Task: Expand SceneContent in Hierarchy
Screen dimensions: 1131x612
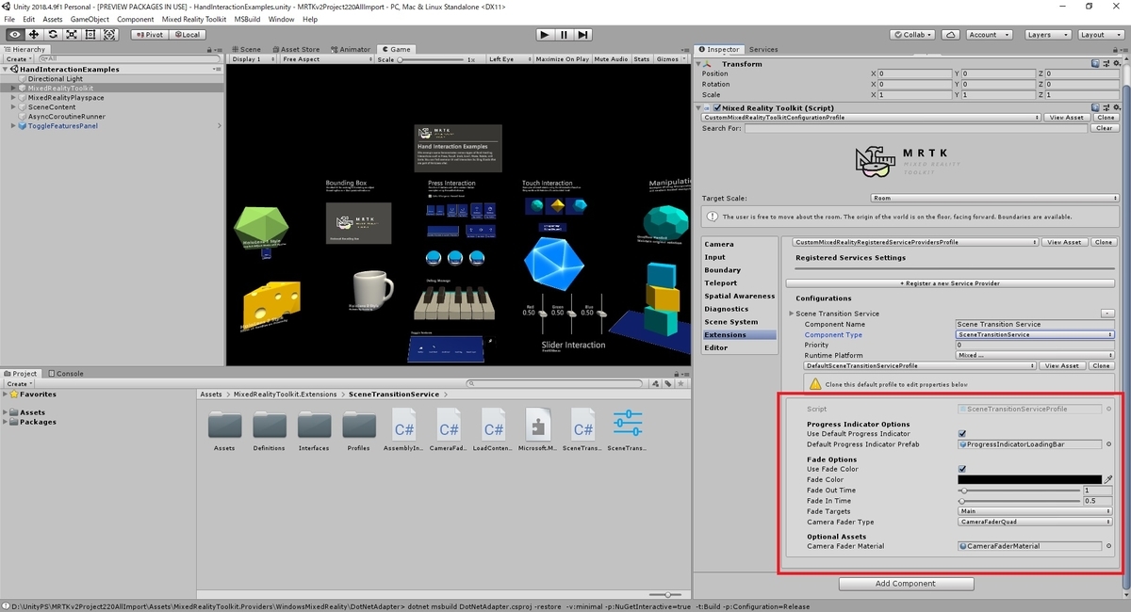Action: click(x=13, y=107)
